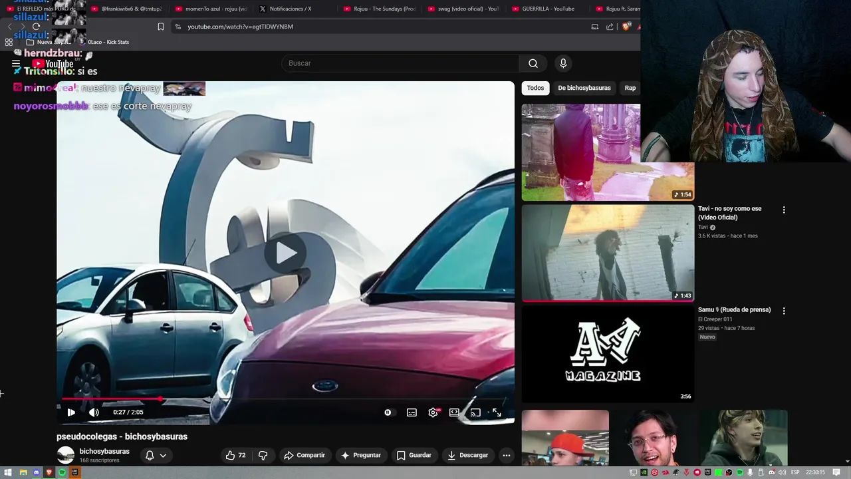The height and width of the screenshot is (479, 851).
Task: Open the 0Laco - Kick Stats bookmark
Action: click(104, 42)
